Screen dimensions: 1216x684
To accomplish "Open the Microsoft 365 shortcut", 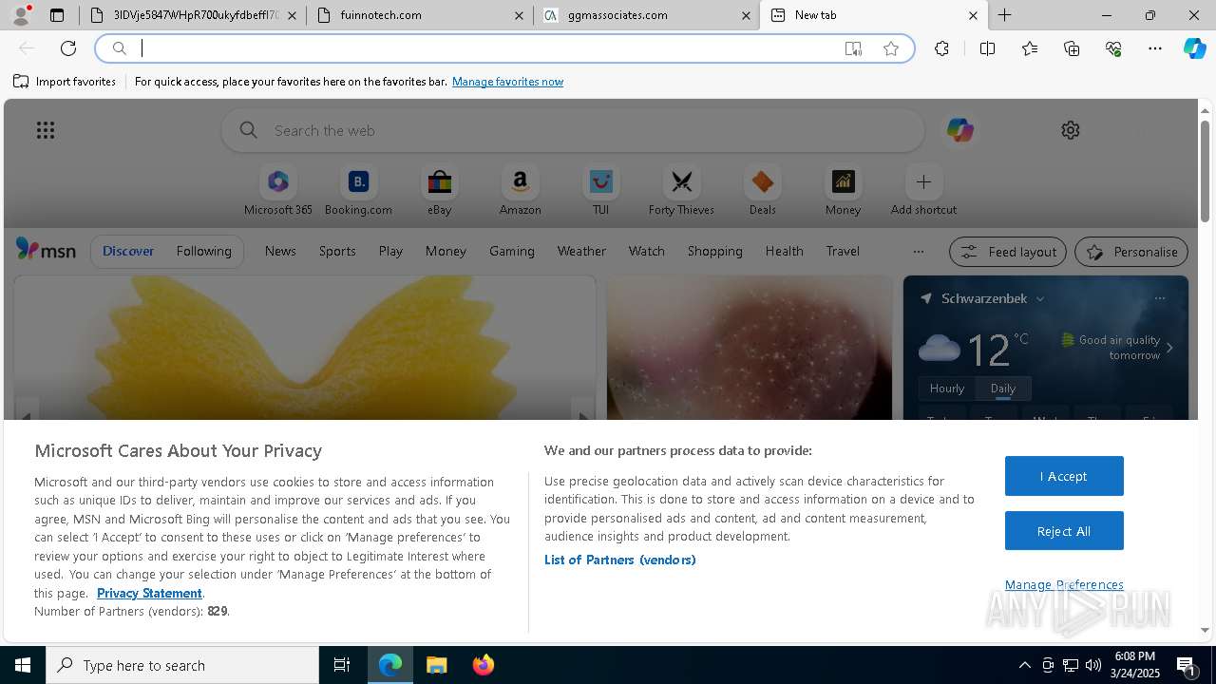I will (x=278, y=191).
